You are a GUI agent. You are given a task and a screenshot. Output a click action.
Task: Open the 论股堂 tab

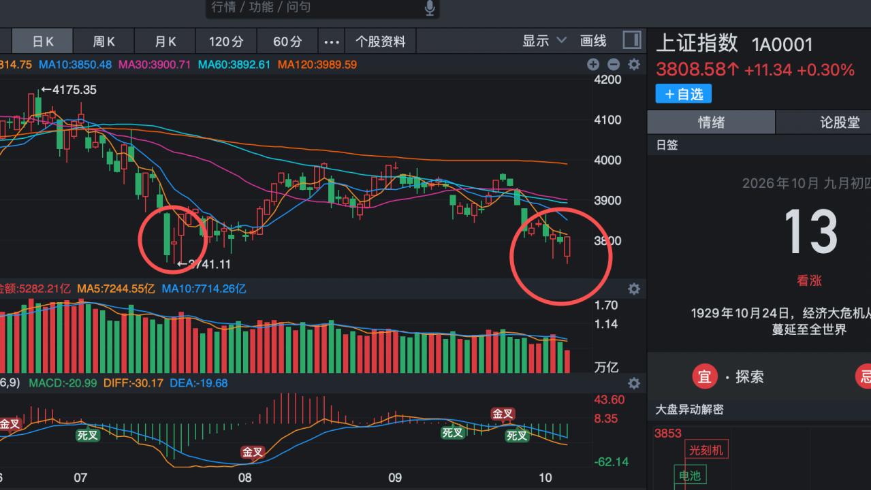[x=824, y=122]
